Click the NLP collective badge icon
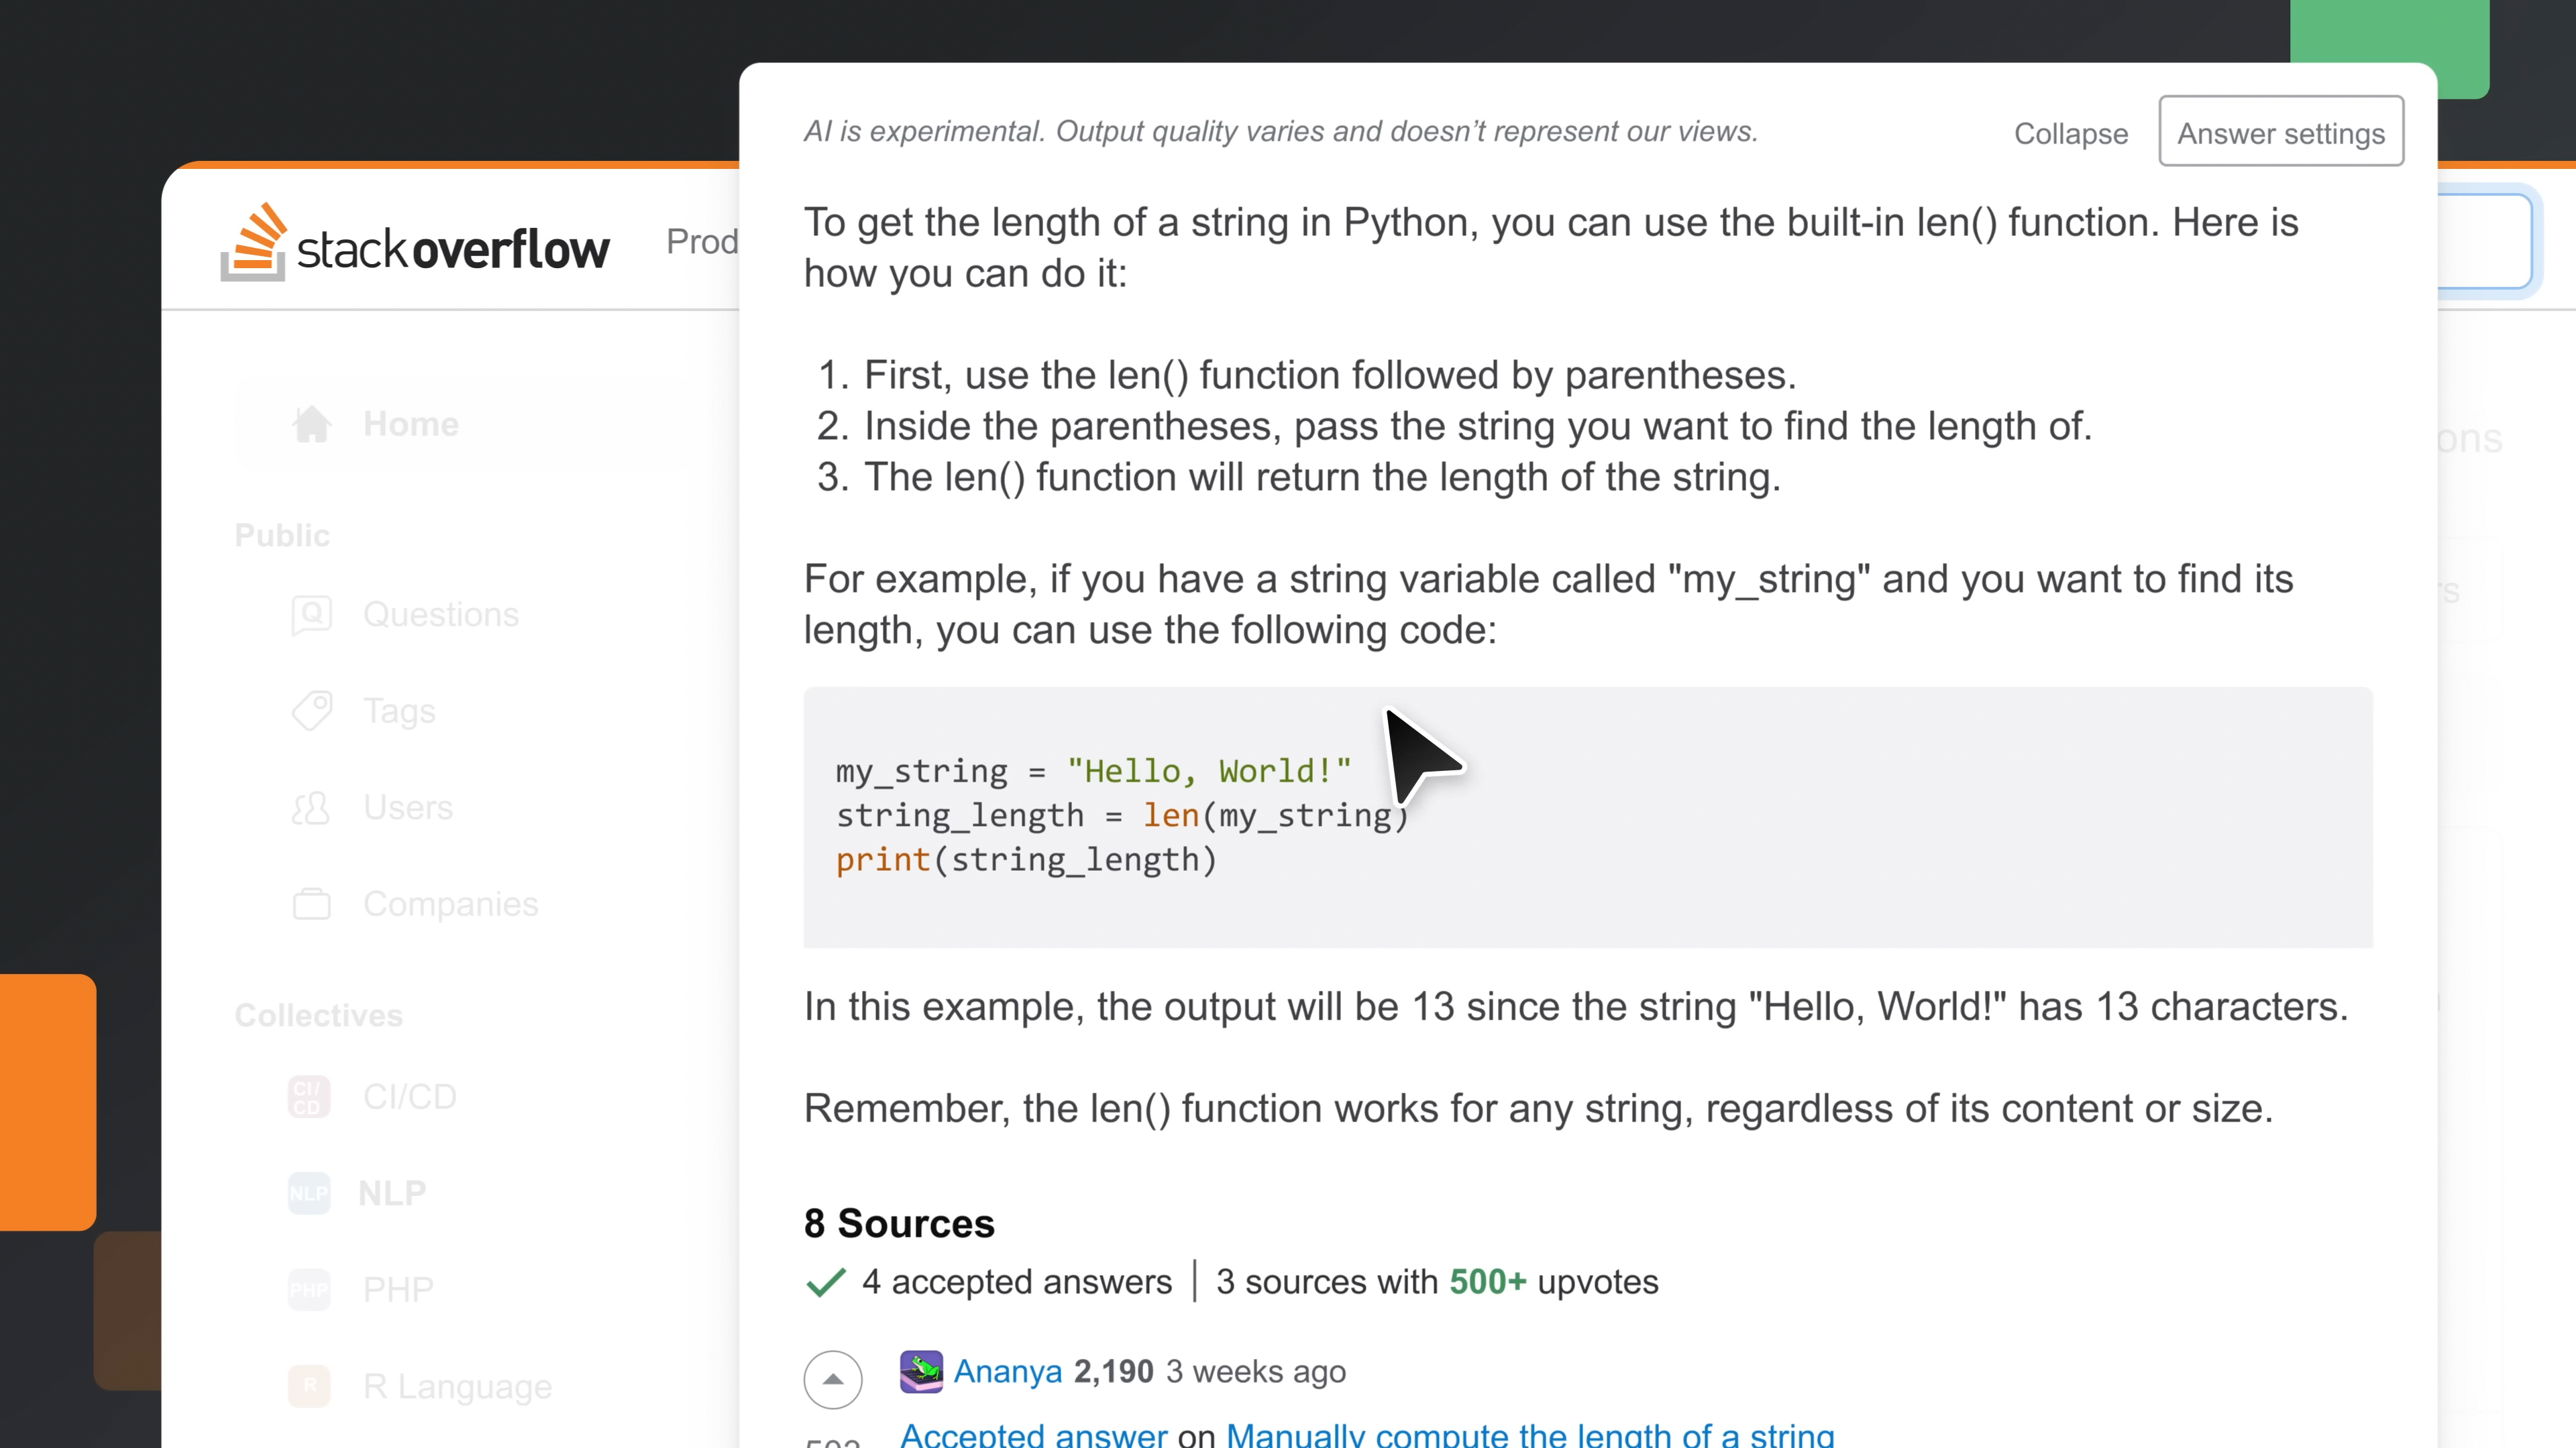 (309, 1193)
